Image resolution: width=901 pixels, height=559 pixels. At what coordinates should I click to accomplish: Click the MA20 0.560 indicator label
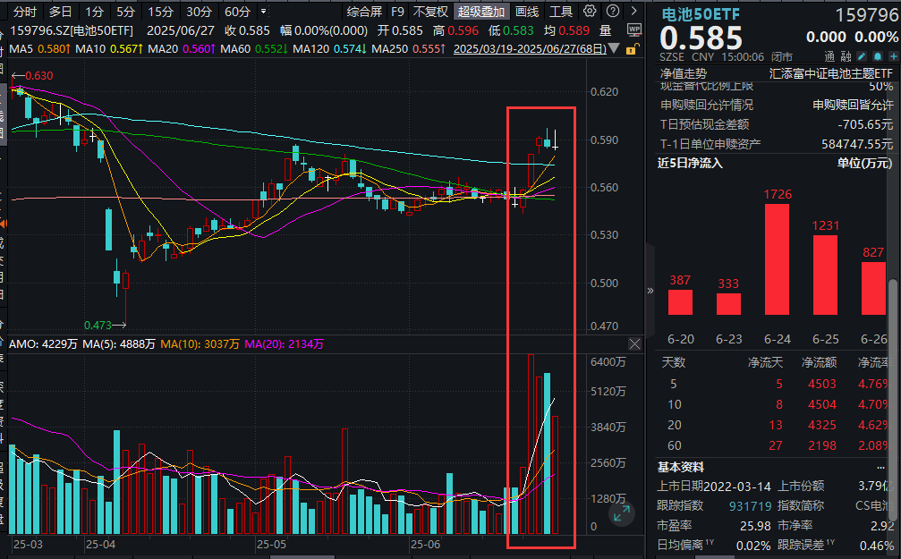(x=182, y=49)
